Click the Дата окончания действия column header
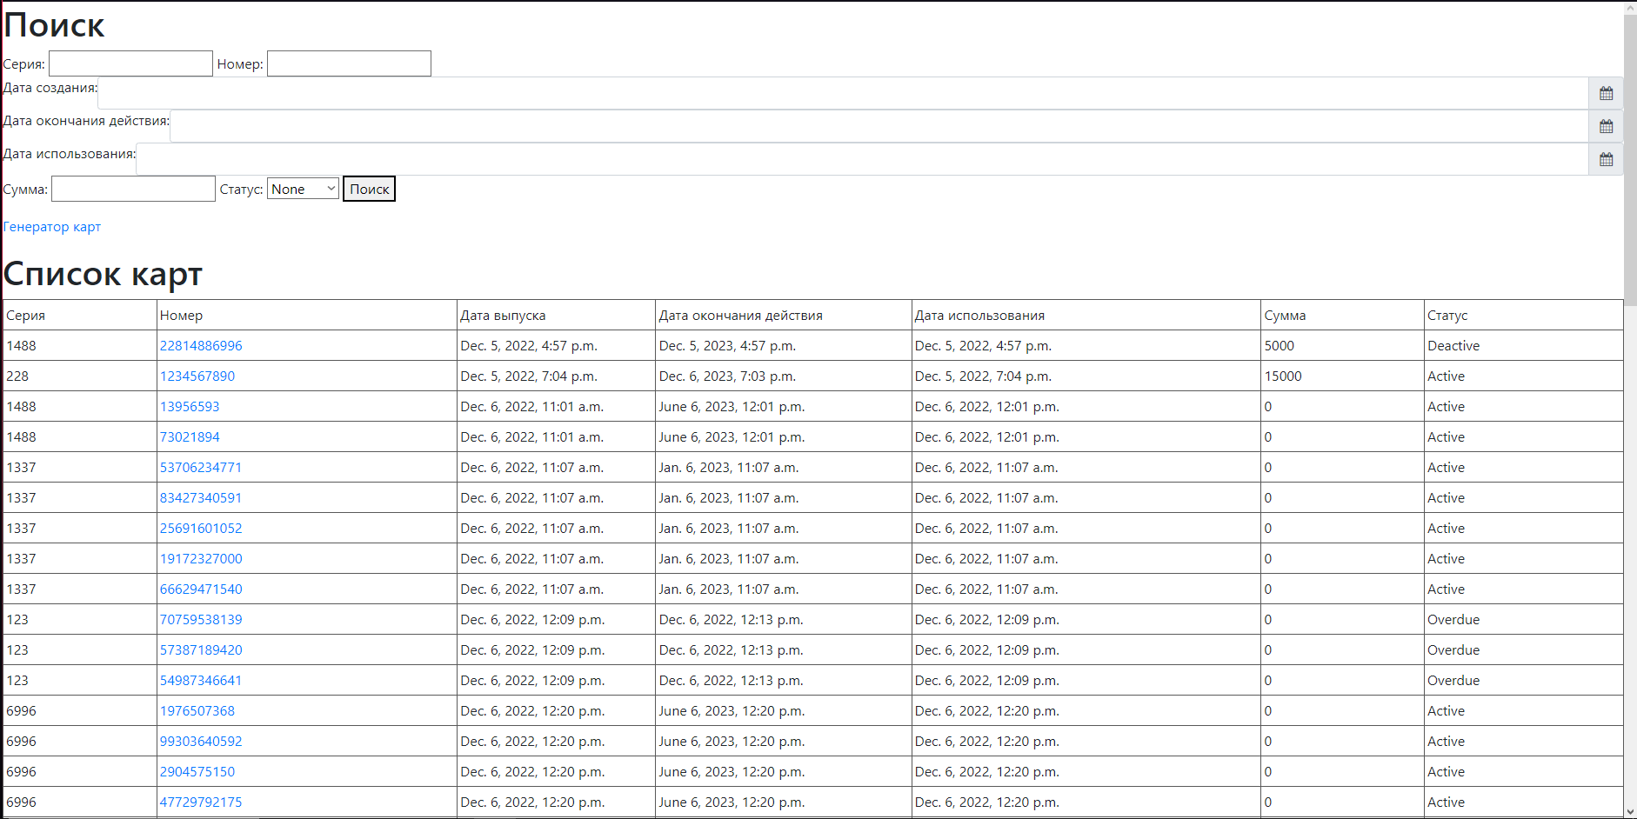The height and width of the screenshot is (819, 1637). point(783,316)
